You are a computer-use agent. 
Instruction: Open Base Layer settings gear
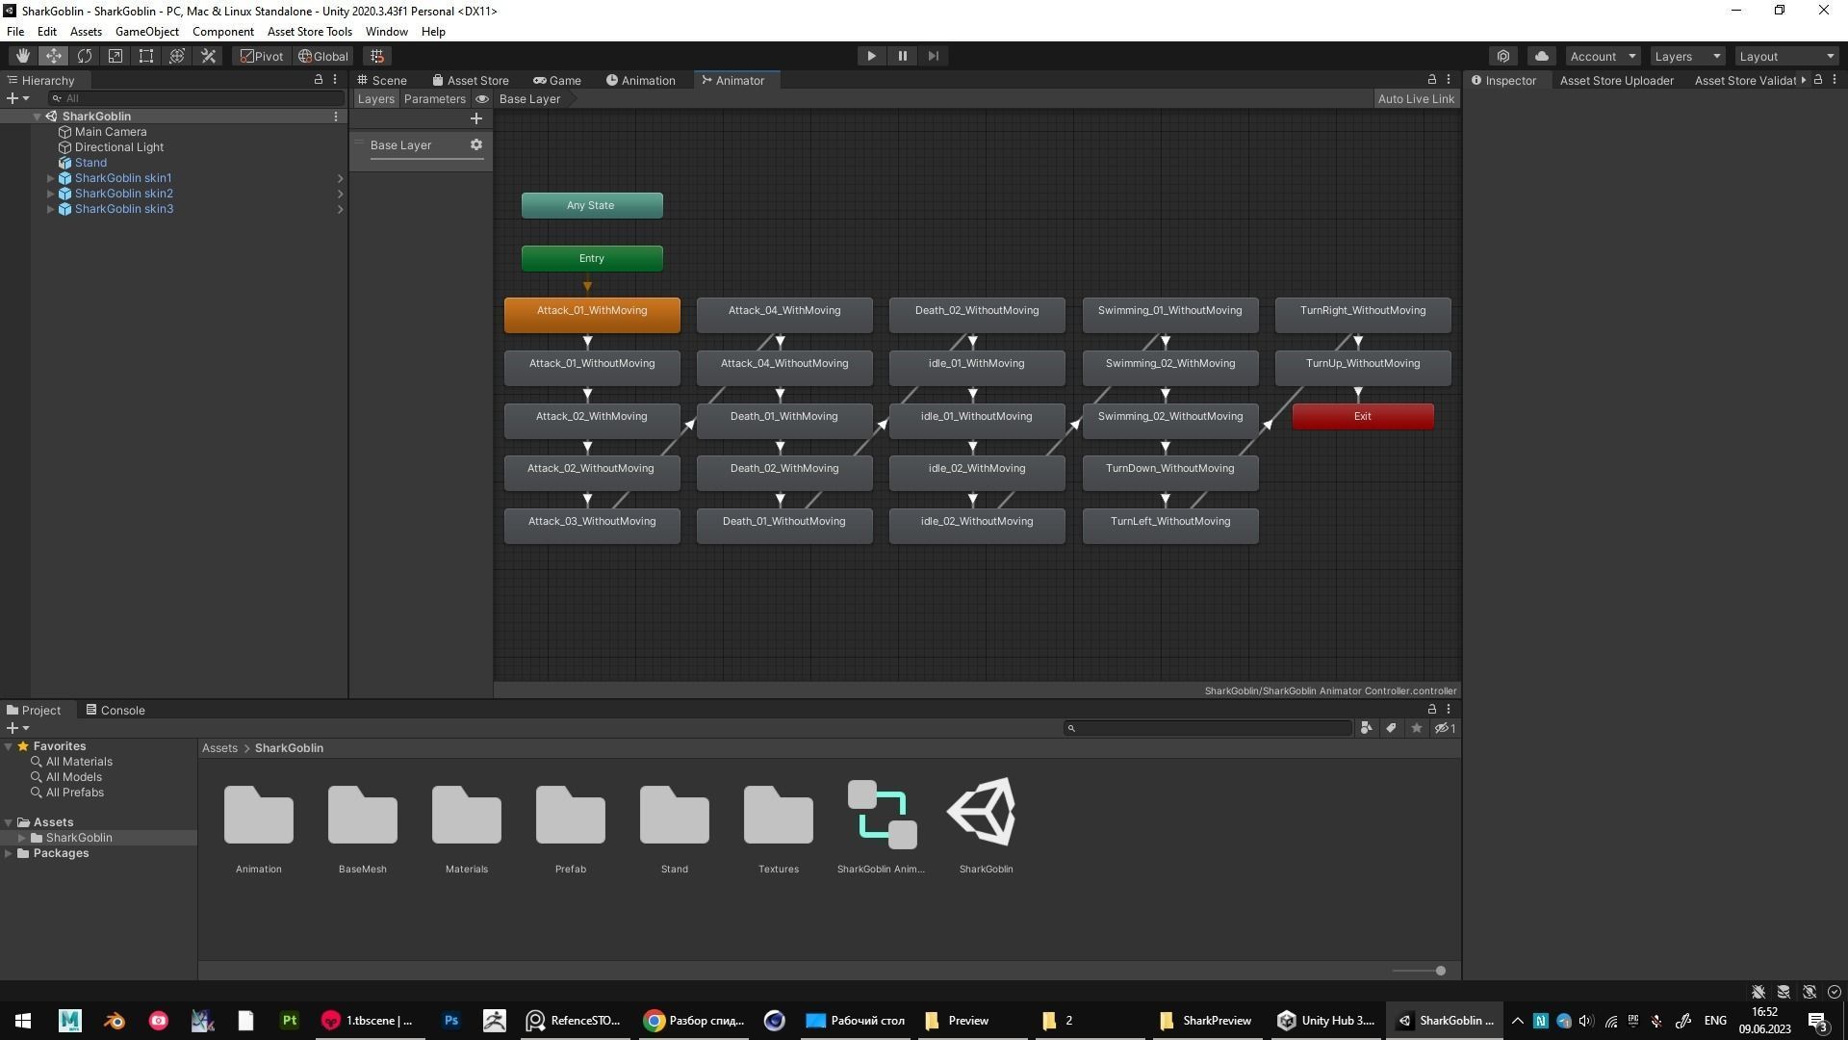click(475, 144)
